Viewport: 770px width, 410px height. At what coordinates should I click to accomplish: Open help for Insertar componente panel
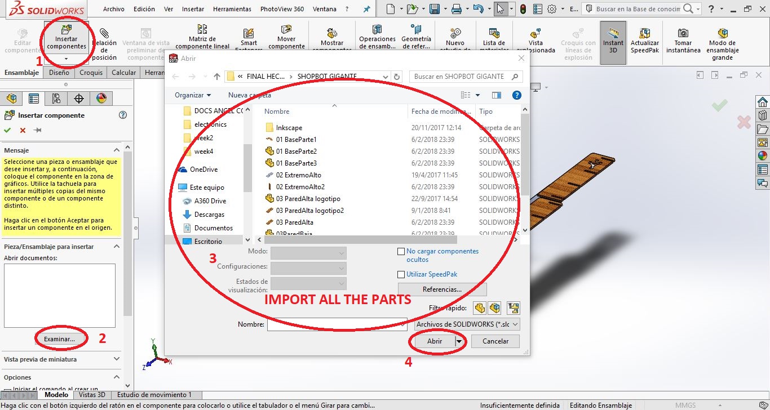click(123, 115)
